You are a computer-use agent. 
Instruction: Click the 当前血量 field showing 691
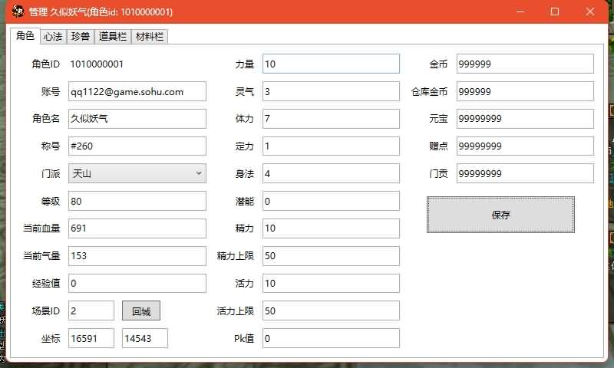coord(137,228)
